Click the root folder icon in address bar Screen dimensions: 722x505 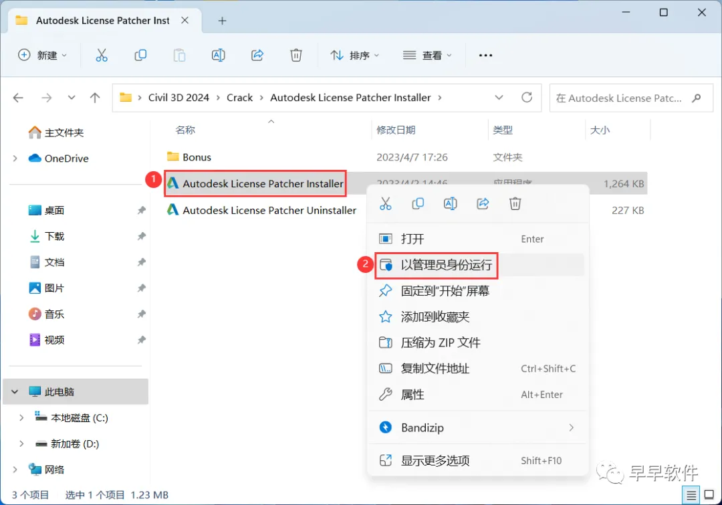click(x=125, y=97)
